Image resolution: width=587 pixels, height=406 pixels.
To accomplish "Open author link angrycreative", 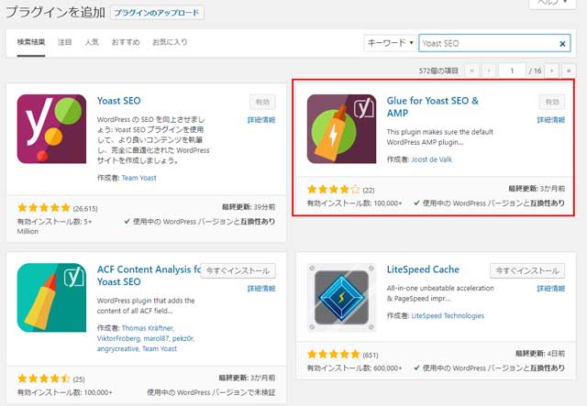I will [x=117, y=349].
